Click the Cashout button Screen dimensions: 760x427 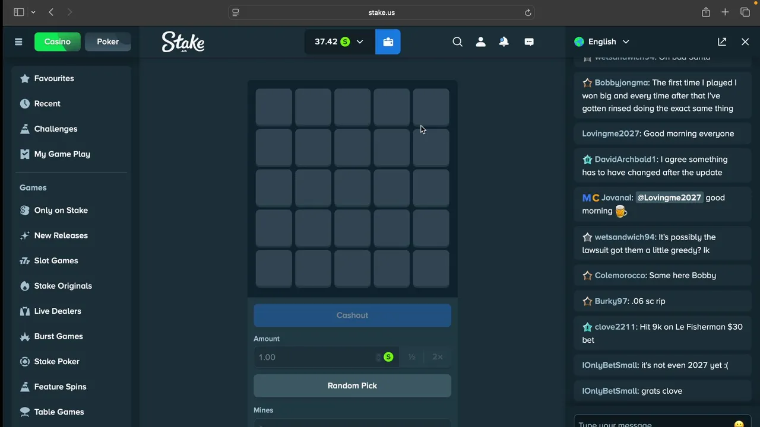[x=352, y=316]
